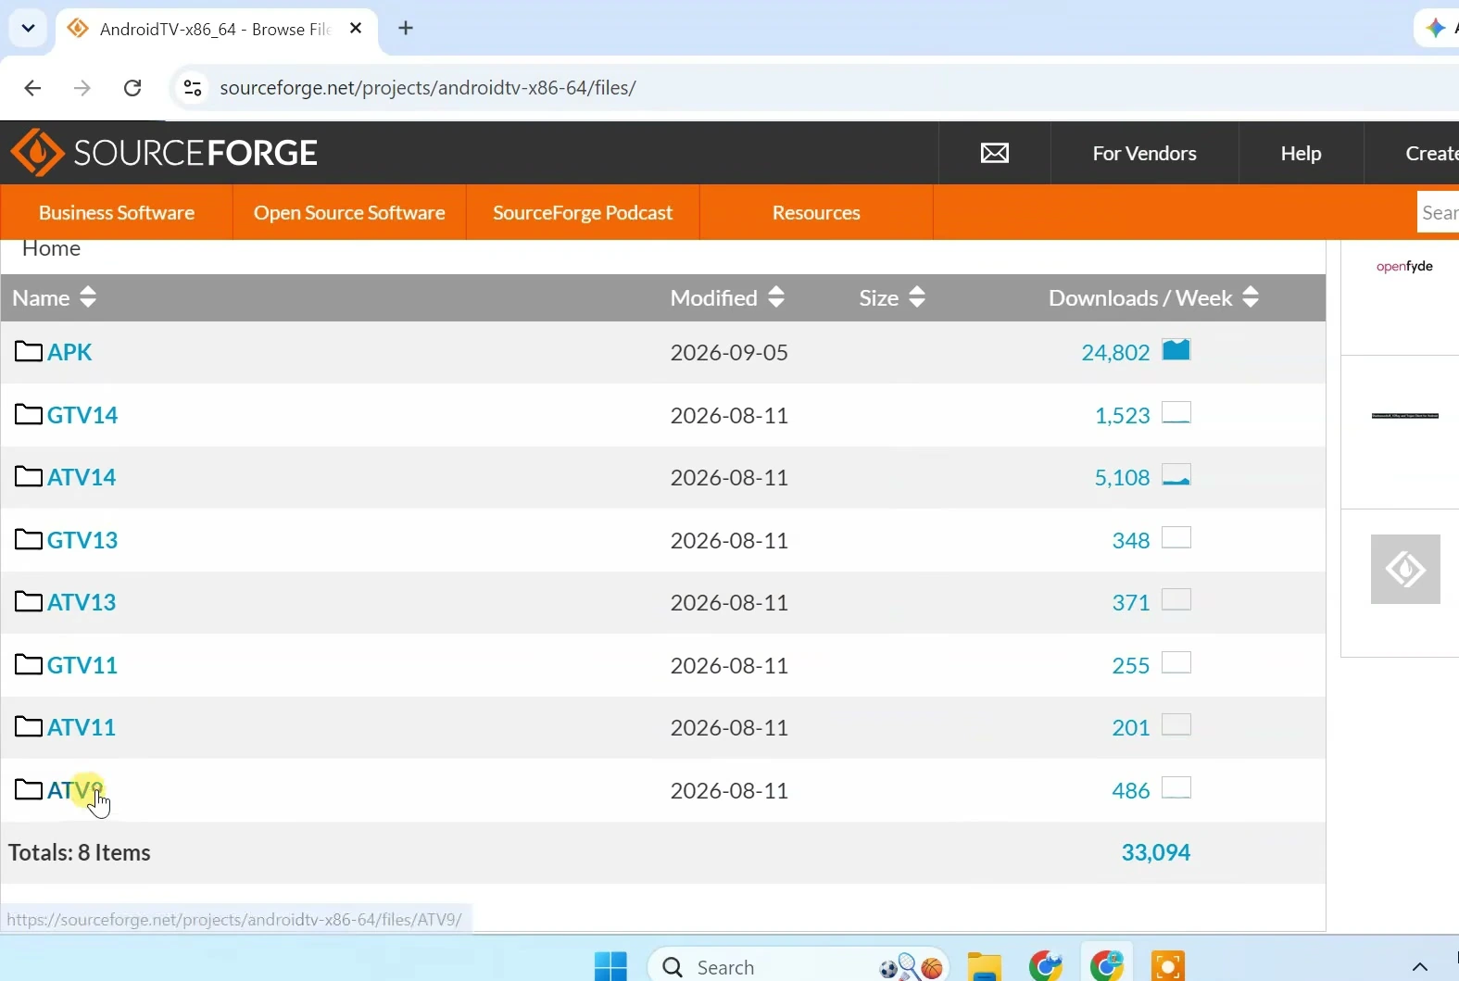
Task: Open the APK folder link
Action: tap(69, 352)
